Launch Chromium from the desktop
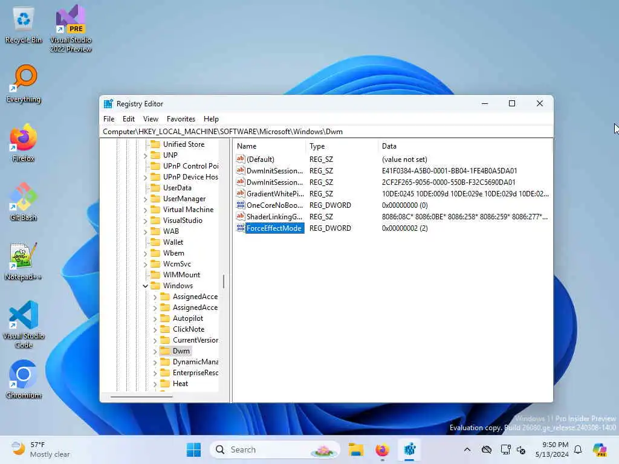619x464 pixels. coord(24,379)
